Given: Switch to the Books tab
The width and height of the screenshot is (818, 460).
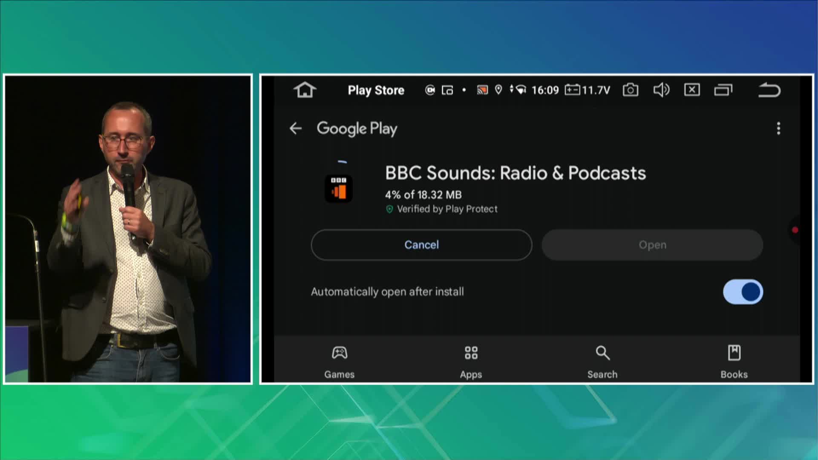Looking at the screenshot, I should 734,362.
